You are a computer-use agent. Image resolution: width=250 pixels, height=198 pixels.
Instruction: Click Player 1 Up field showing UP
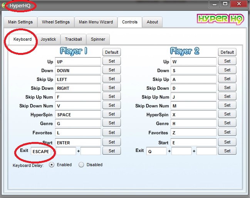pos(78,61)
